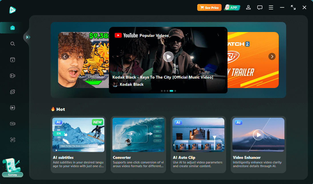Select the first carousel dot

162,91
